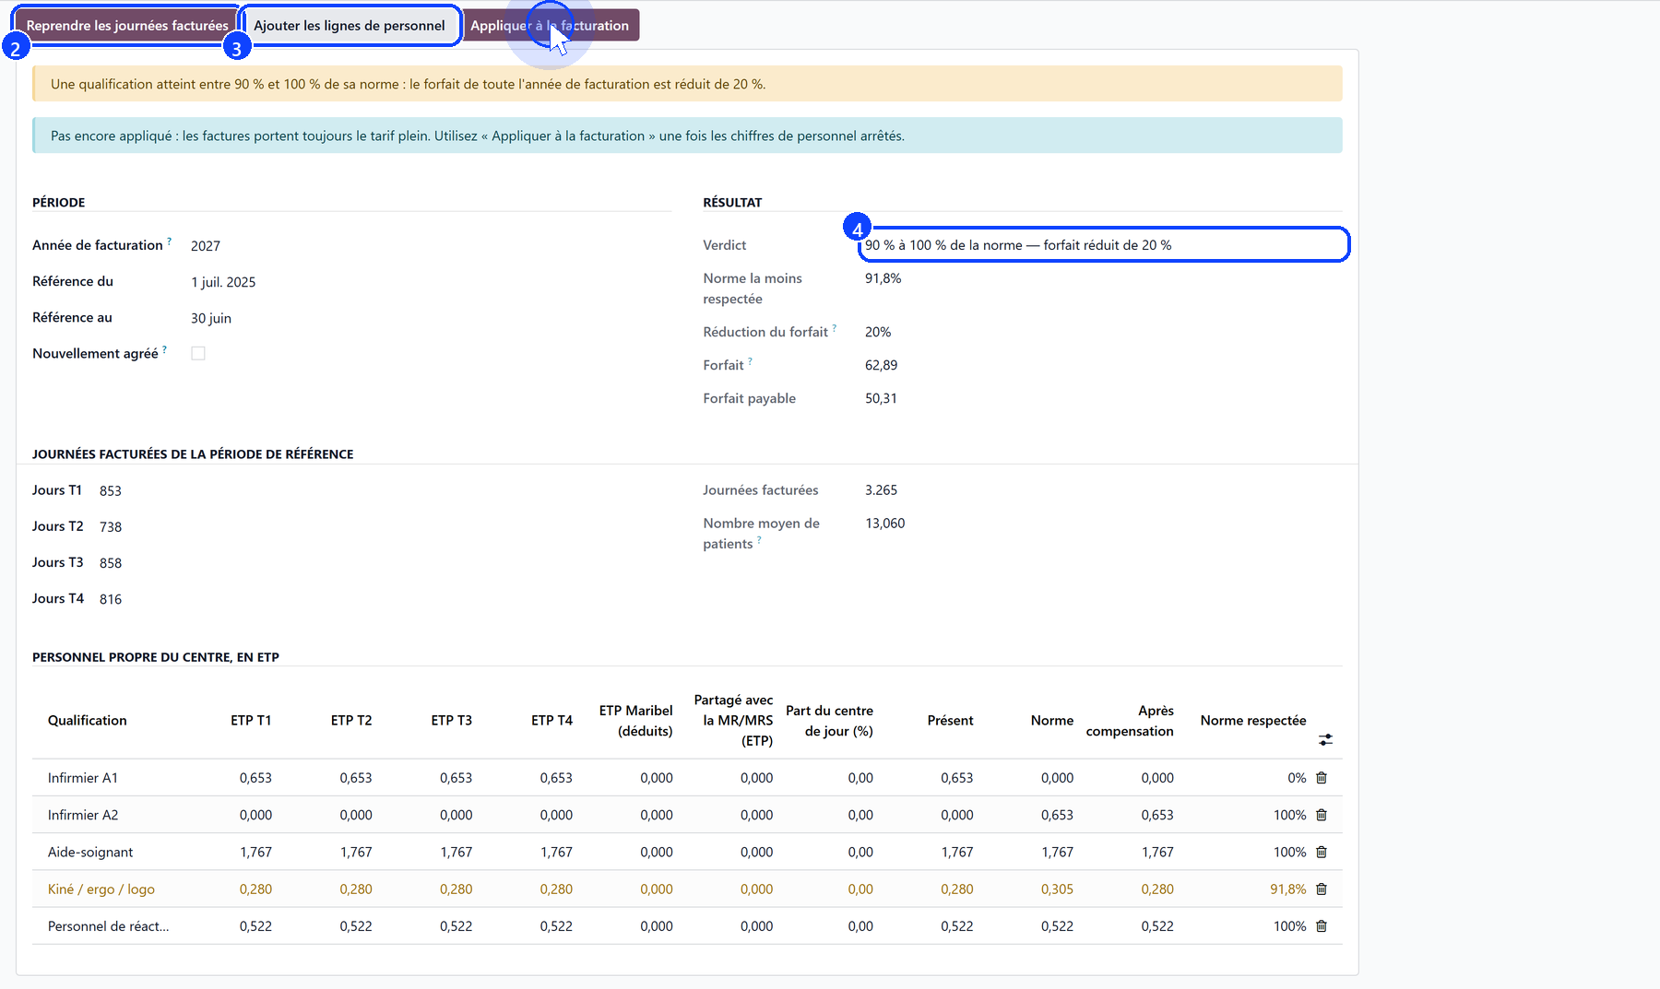Screen dimensions: 1660x989
Task: Edit Jours T1 value 853
Action: pos(111,491)
